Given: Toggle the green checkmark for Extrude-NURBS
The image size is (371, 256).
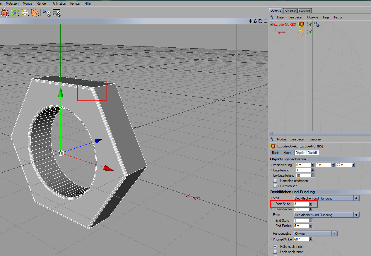Looking at the screenshot, I should click(x=310, y=25).
